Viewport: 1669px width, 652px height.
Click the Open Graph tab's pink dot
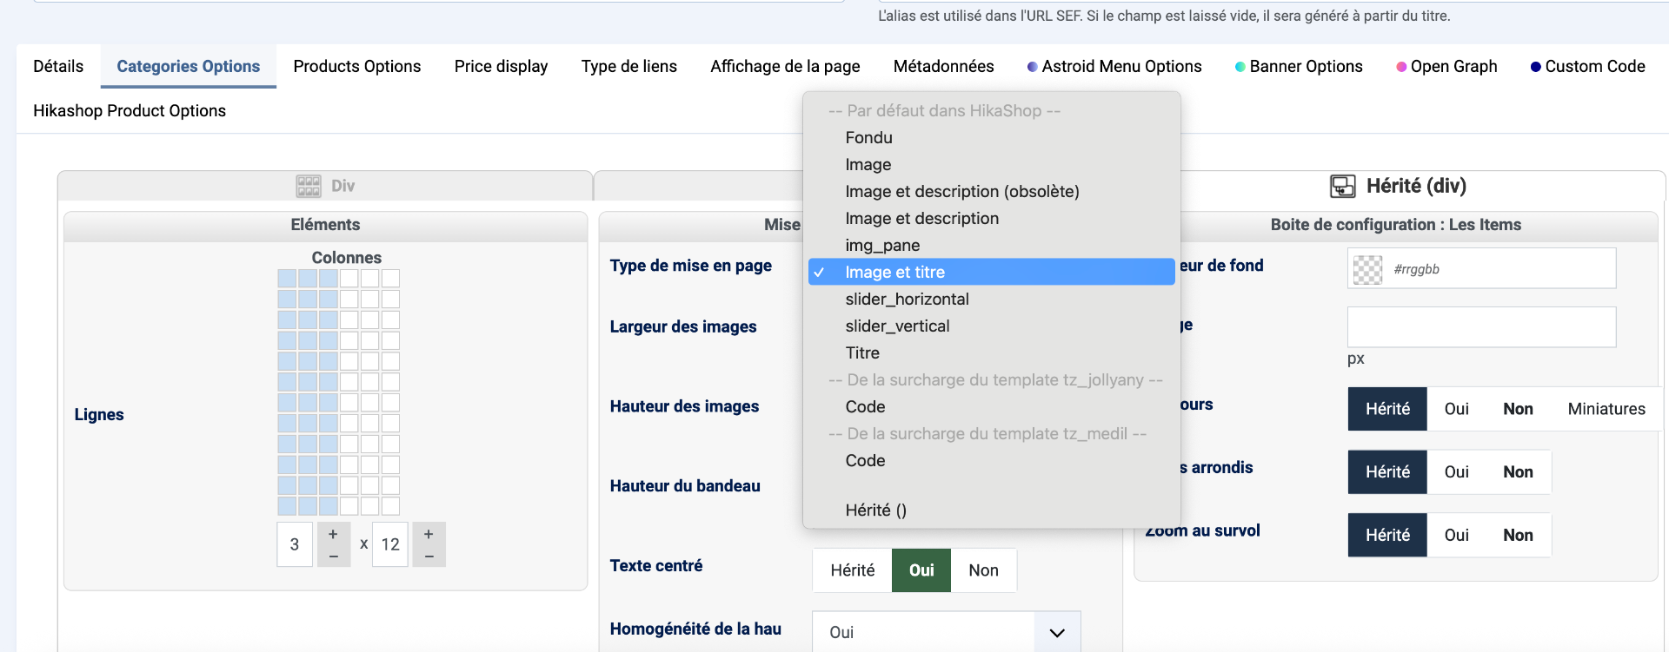(1401, 67)
